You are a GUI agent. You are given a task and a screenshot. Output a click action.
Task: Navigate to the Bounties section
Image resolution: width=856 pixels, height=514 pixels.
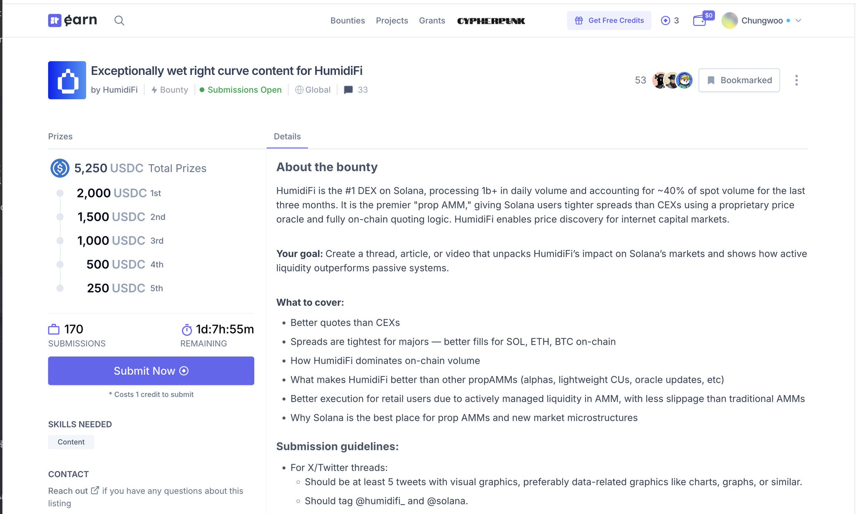[348, 20]
